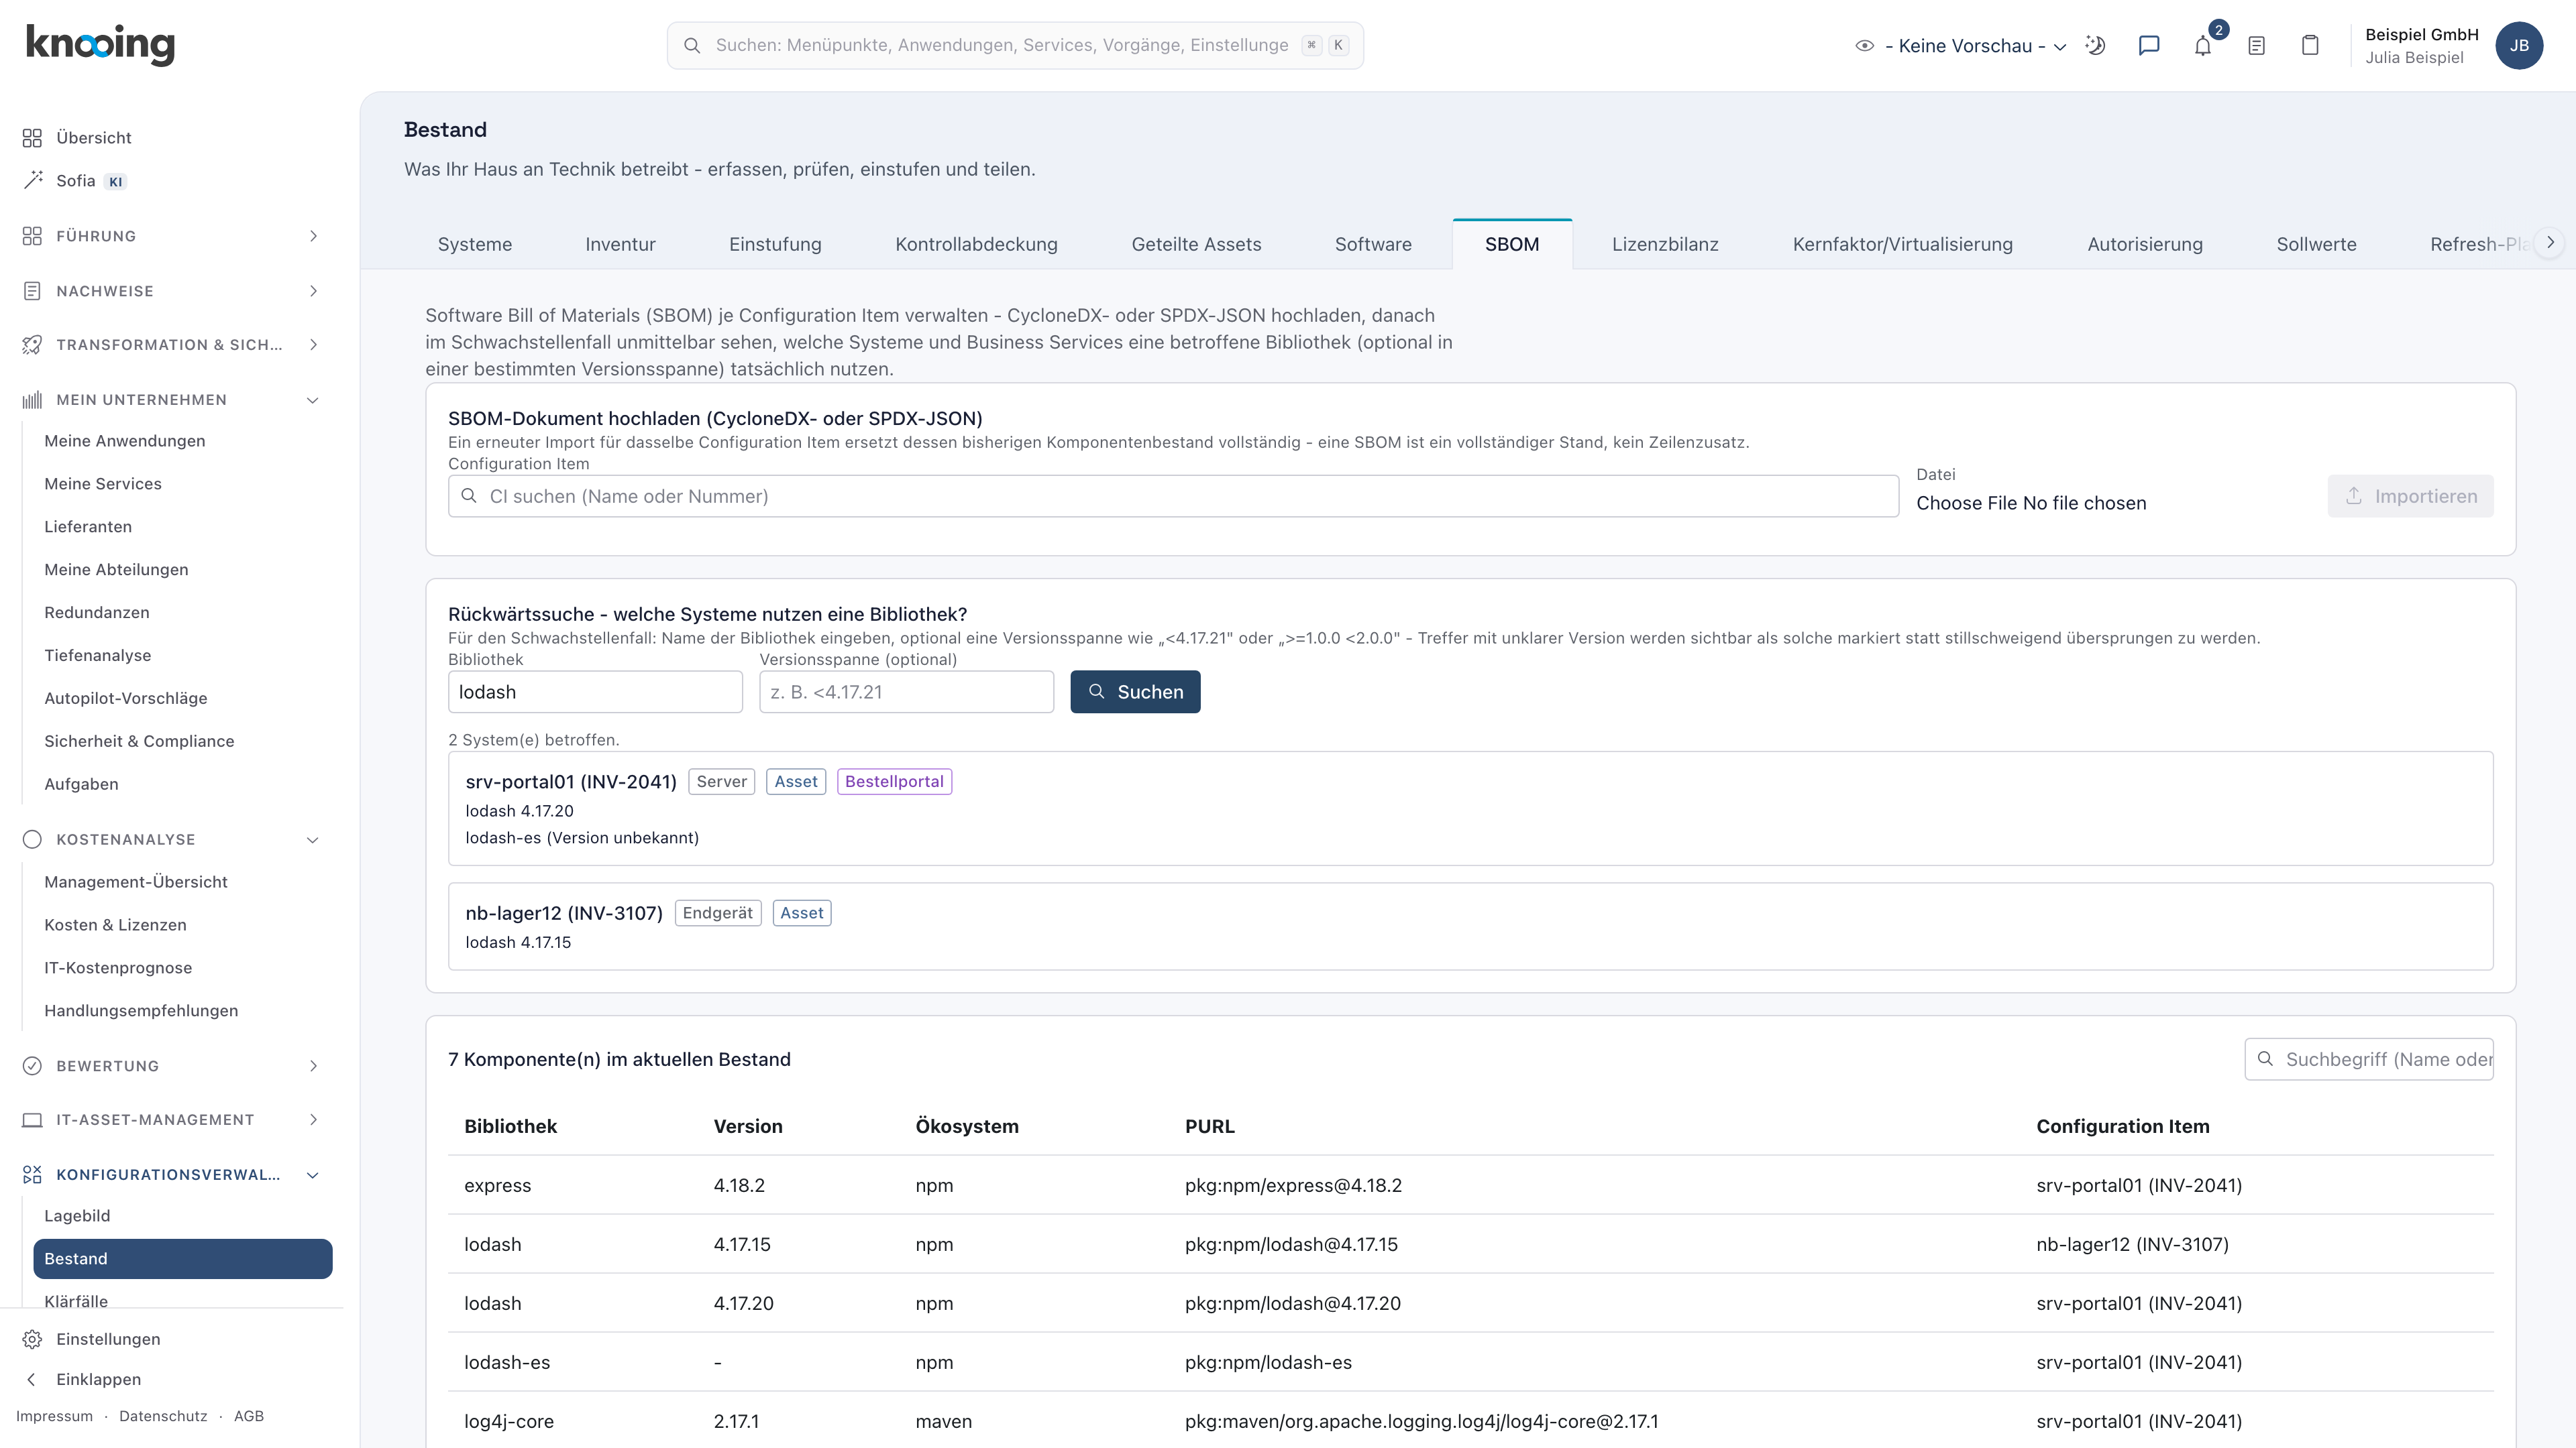Click the JB user avatar
2576x1448 pixels.
(2519, 45)
